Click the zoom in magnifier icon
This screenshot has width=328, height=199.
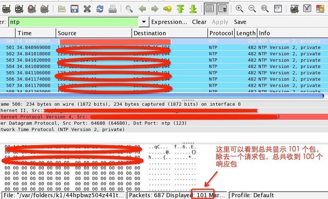pyautogui.click(x=239, y=9)
